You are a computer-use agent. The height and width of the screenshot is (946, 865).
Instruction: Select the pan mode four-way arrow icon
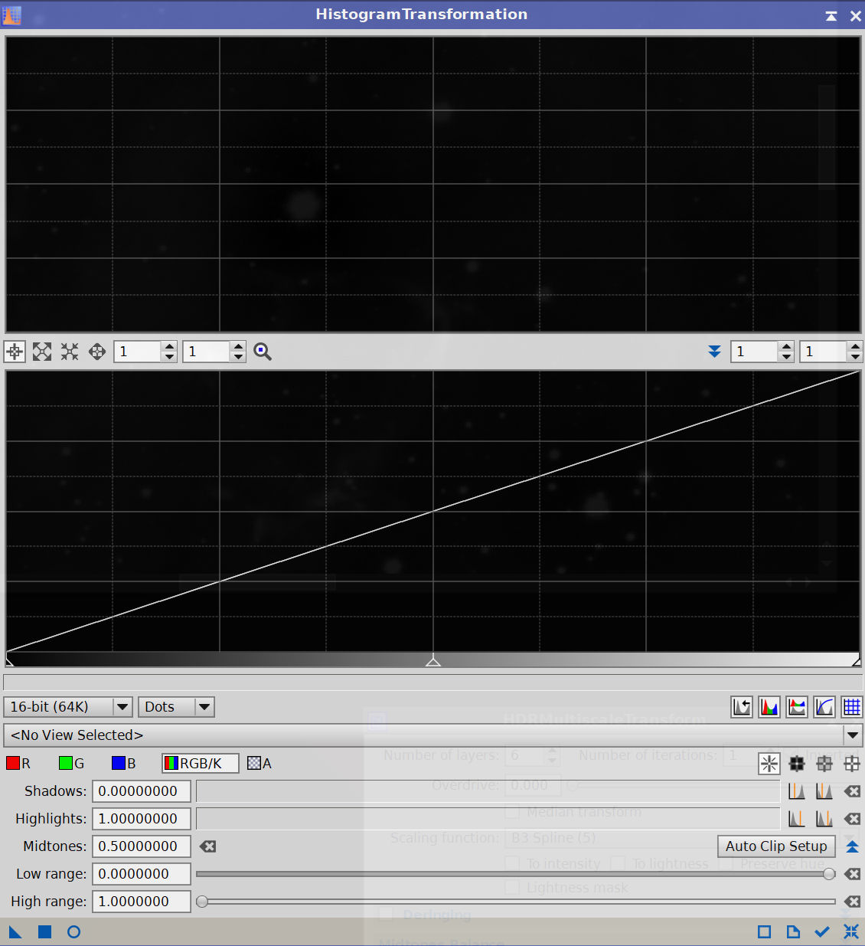[x=97, y=352]
